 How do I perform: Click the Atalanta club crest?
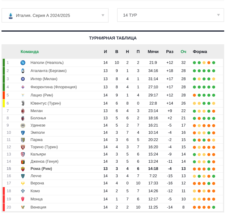pos(23,71)
